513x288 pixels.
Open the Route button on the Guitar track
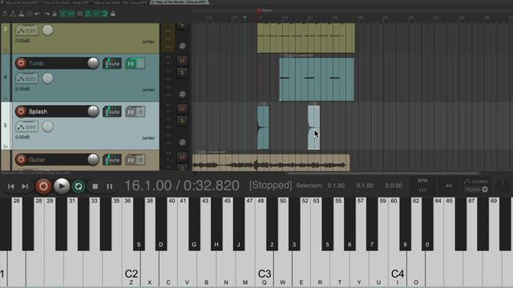pos(112,160)
